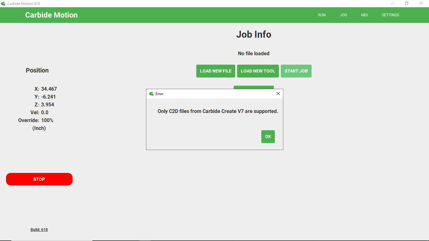This screenshot has width=429, height=241.
Task: Click the Y position value -6.241
Action: [48, 97]
